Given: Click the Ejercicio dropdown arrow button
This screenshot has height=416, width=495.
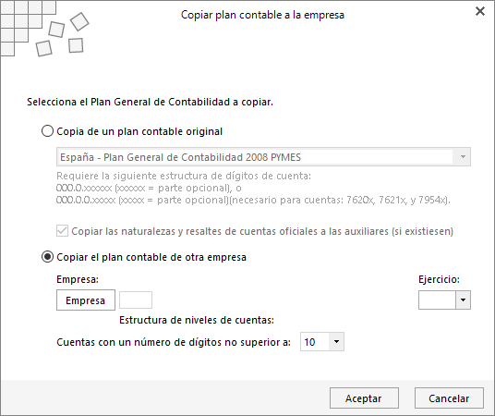Looking at the screenshot, I should point(463,300).
